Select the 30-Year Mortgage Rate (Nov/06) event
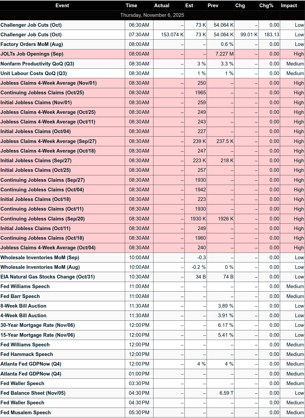The width and height of the screenshot is (305, 418). [38, 325]
